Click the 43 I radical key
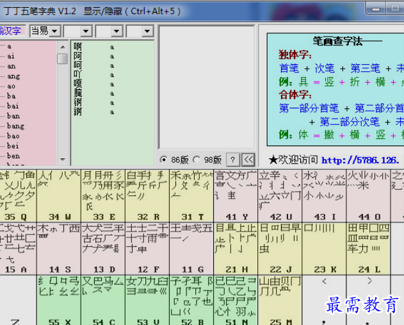The width and height of the screenshot is (404, 325). pos(324,196)
